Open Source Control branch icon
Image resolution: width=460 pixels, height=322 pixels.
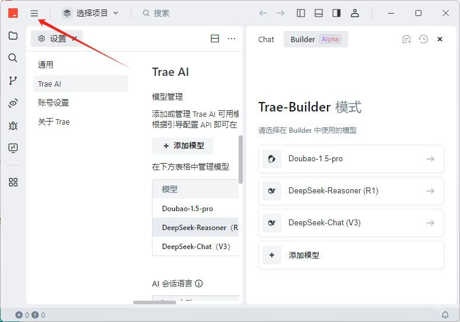coord(13,81)
